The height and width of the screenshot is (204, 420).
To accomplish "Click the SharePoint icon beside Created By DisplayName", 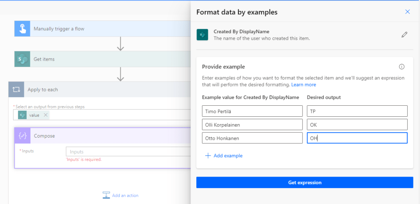I will [x=202, y=35].
